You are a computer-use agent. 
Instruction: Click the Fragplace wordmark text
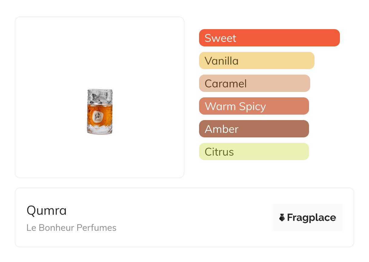tap(311, 218)
